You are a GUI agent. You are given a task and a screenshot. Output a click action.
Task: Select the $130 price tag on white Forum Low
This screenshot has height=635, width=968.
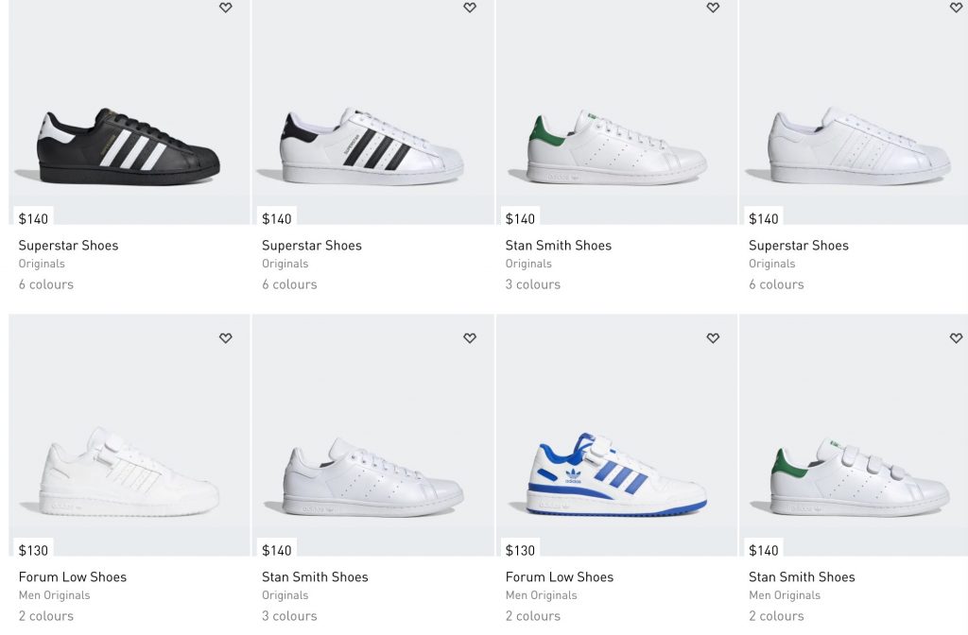pos(33,550)
